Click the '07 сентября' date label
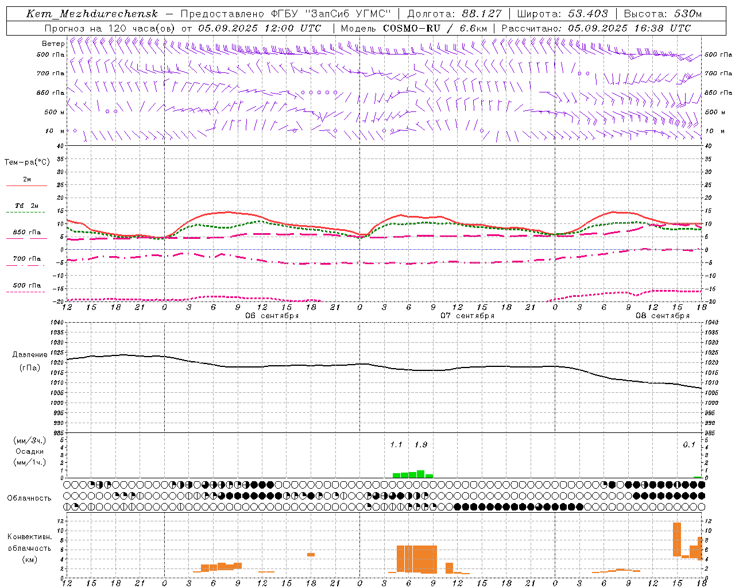This screenshot has width=735, height=588. 467,316
